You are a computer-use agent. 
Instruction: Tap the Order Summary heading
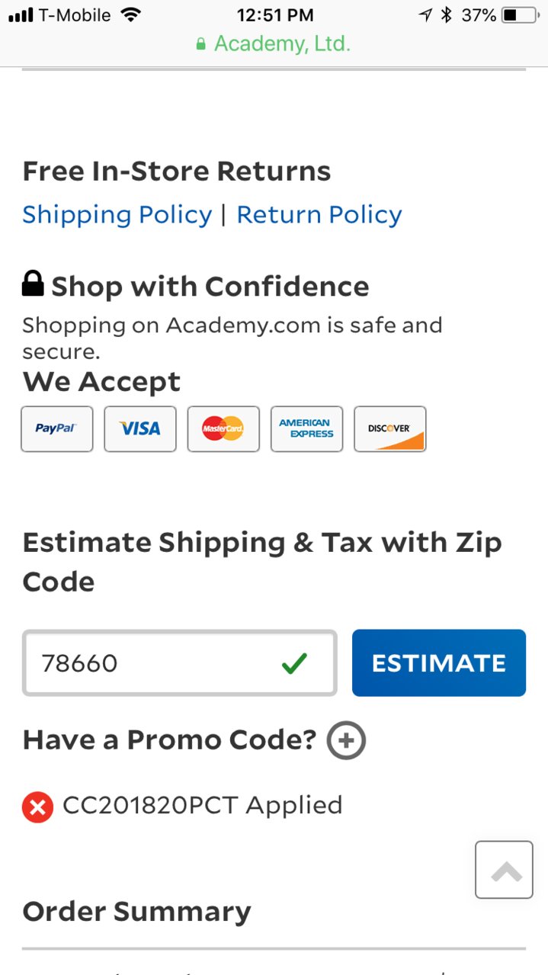pyautogui.click(x=136, y=912)
